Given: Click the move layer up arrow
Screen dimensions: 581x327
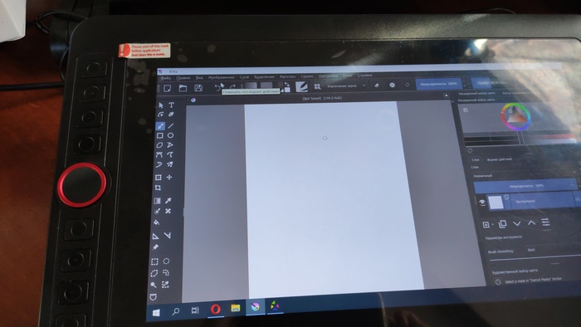Looking at the screenshot, I should click(531, 223).
